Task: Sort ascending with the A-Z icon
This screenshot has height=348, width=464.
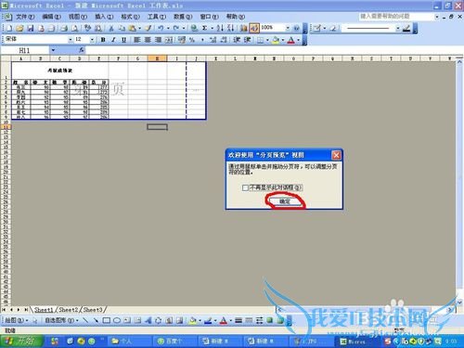Action: [220, 29]
